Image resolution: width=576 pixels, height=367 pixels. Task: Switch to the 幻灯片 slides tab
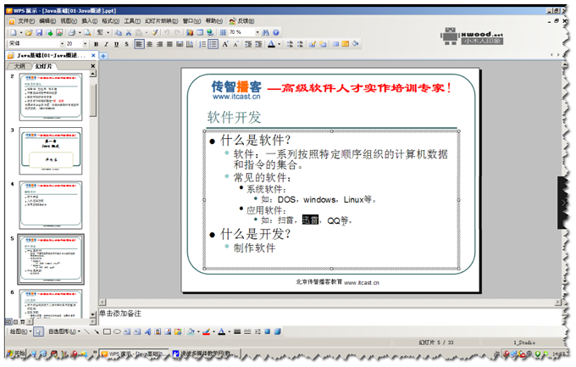pyautogui.click(x=44, y=66)
